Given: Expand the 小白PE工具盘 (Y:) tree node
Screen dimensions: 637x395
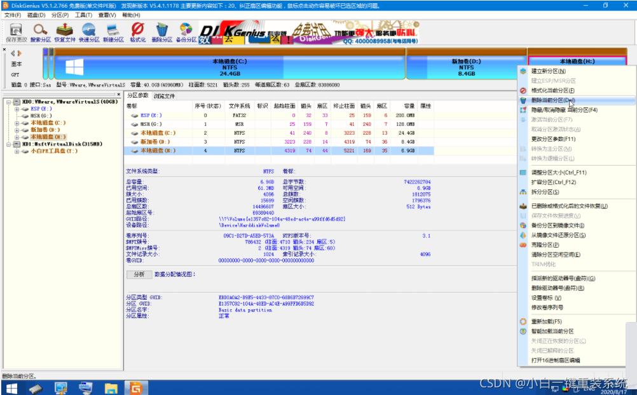Looking at the screenshot, I should (17, 151).
